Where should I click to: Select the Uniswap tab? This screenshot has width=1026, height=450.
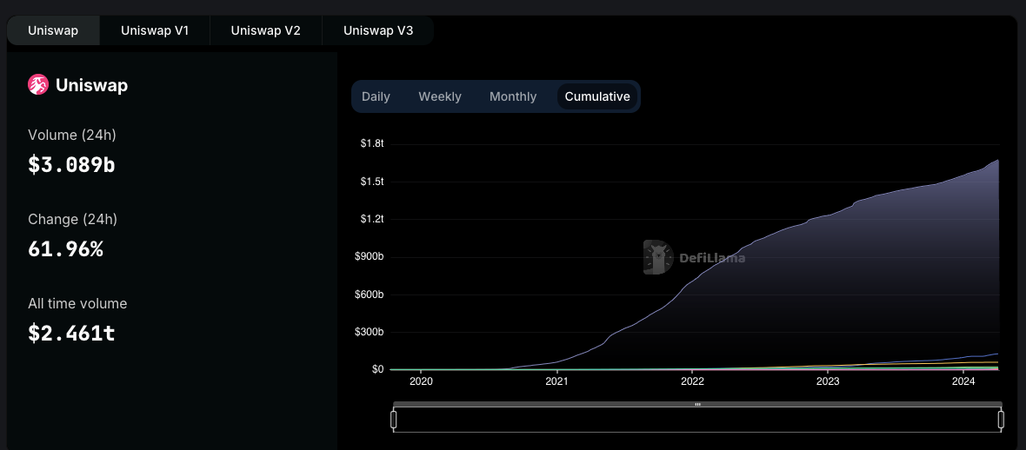point(53,30)
